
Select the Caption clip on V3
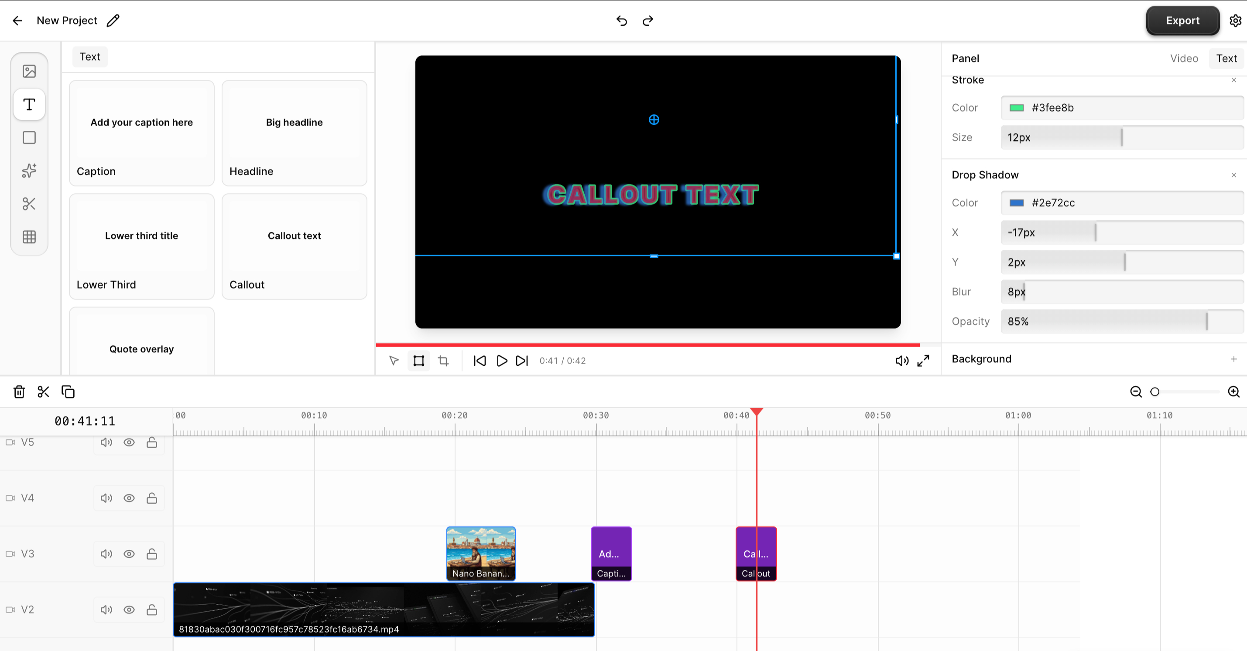611,553
